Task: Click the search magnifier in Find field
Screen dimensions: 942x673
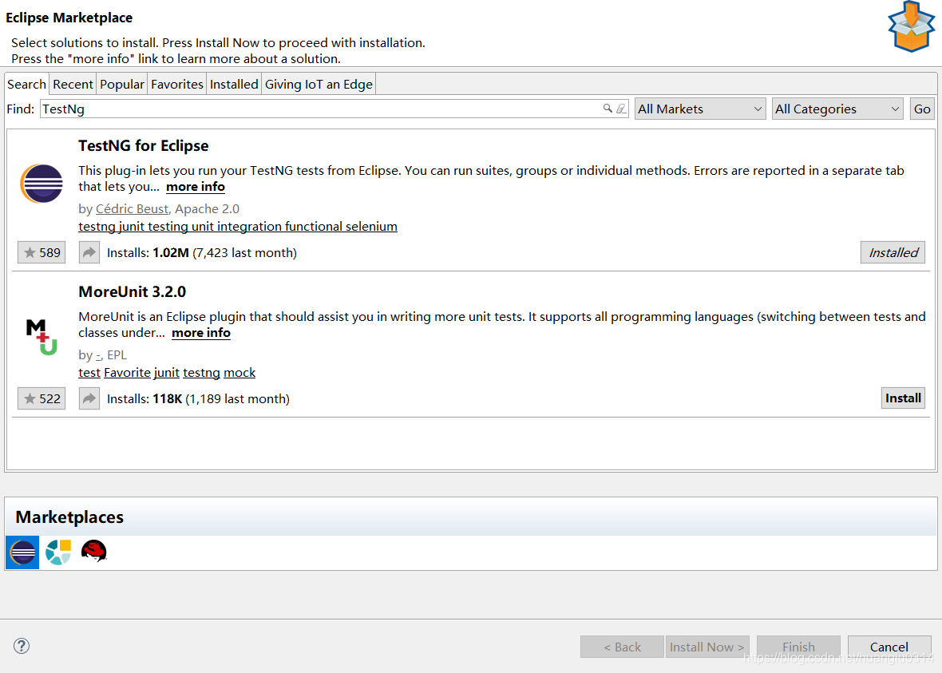Action: tap(608, 108)
